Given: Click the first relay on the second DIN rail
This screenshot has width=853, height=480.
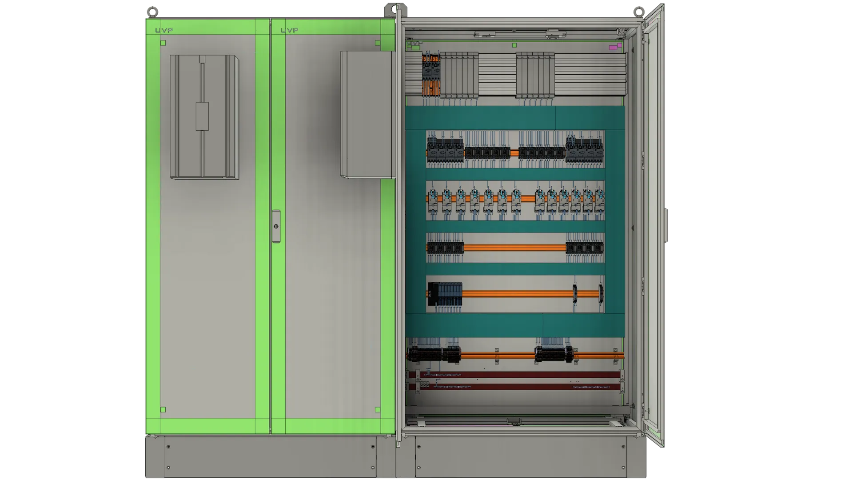Looking at the screenshot, I should point(433,200).
